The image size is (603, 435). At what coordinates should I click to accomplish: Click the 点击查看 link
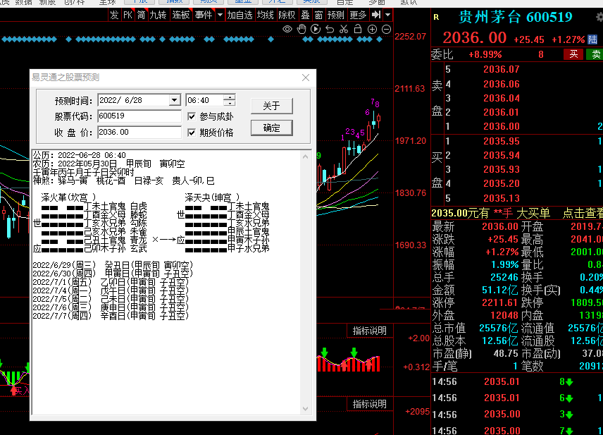(583, 213)
